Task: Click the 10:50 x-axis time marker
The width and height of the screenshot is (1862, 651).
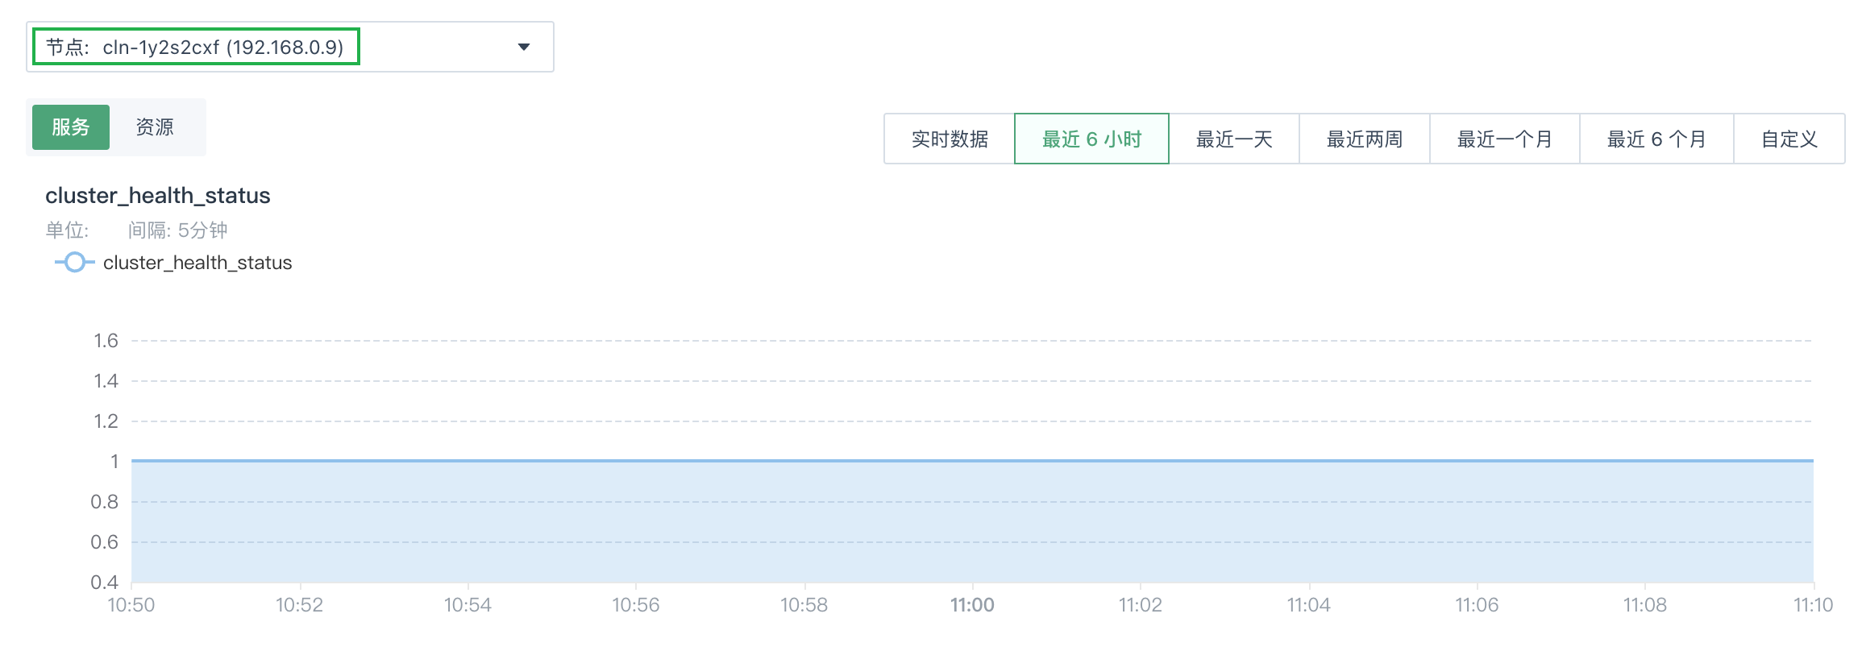Action: click(x=131, y=605)
